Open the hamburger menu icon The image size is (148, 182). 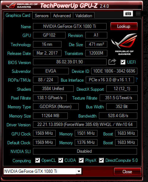pos(138,14)
